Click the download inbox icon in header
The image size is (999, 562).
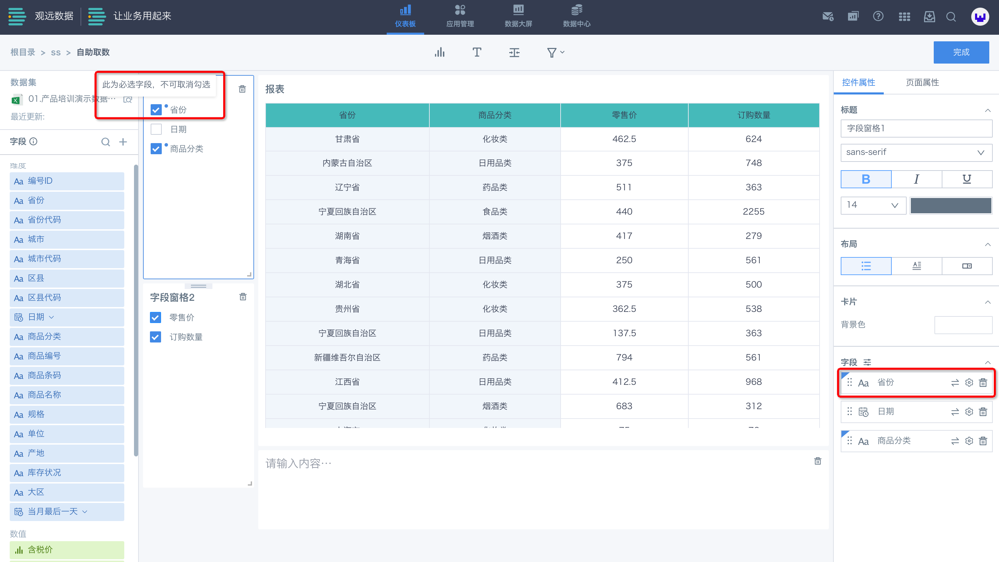(929, 16)
